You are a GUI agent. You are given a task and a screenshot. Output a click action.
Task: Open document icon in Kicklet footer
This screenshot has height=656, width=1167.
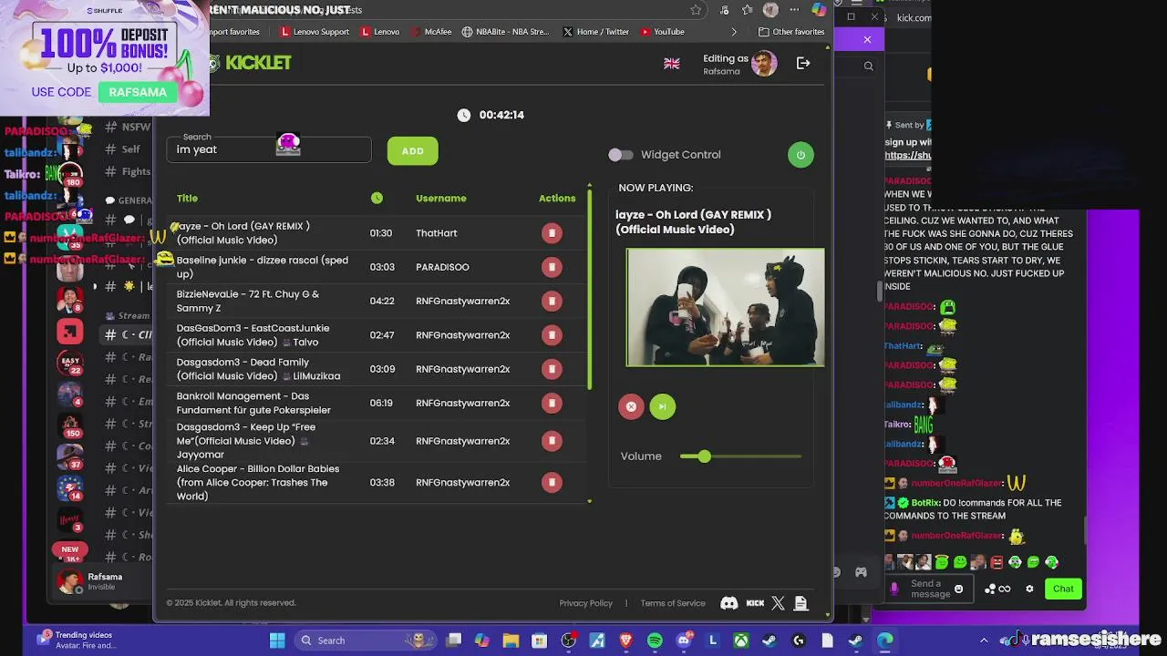(800, 603)
